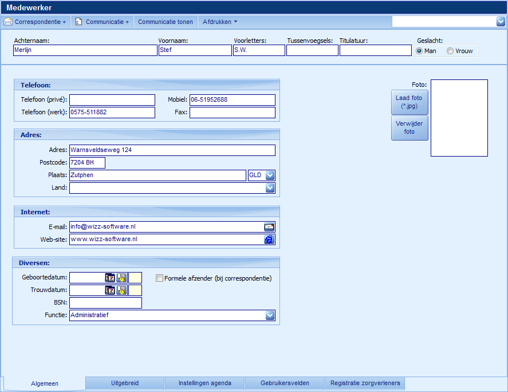The height and width of the screenshot is (392, 508).
Task: Open the Afdrukken menu
Action: point(220,22)
